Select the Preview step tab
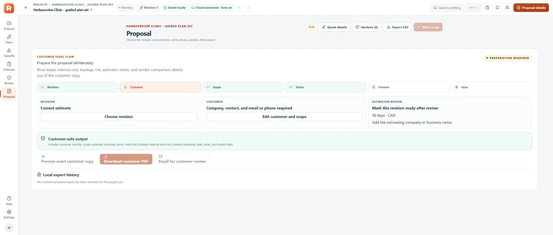 click(x=409, y=87)
